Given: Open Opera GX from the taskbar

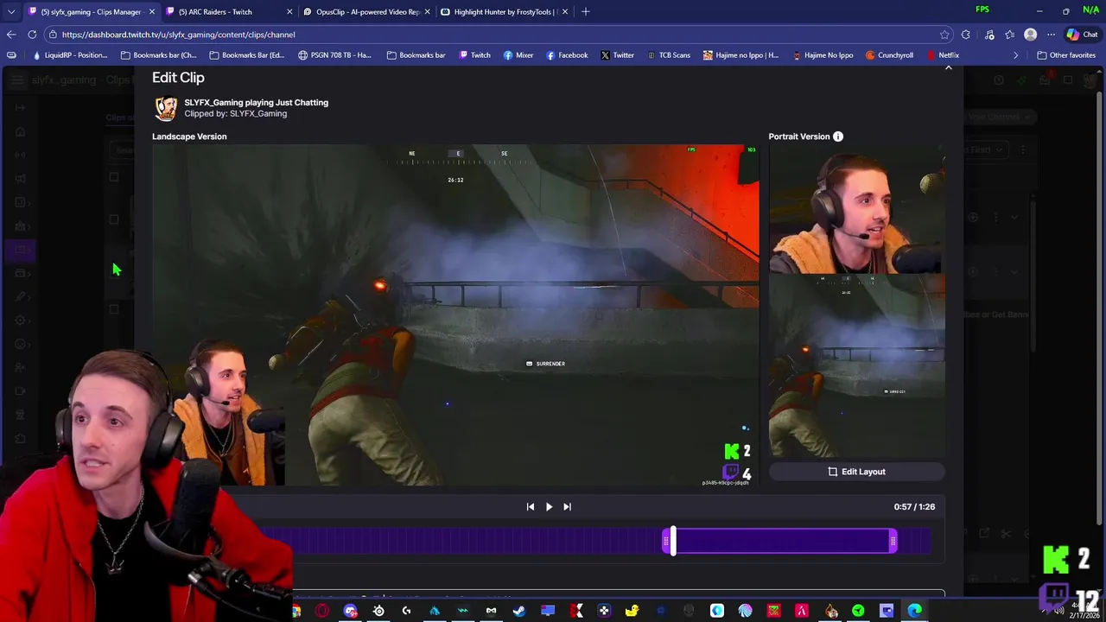Looking at the screenshot, I should point(322,612).
